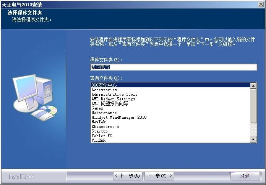Image resolution: width=266 pixels, height=185 pixels.
Task: Pick Mindjet MindManager 2018 from list
Action: pos(170,117)
